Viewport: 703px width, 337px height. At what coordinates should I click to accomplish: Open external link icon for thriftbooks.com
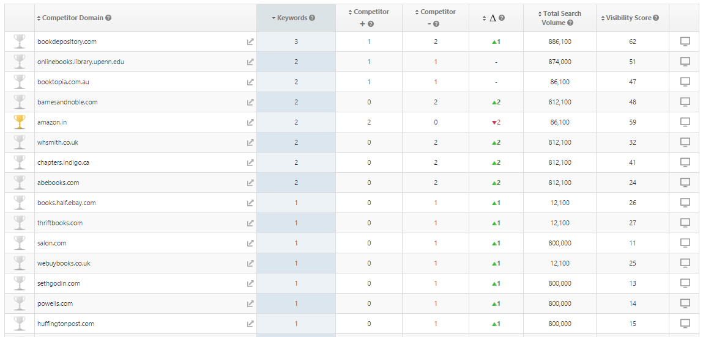coord(250,223)
